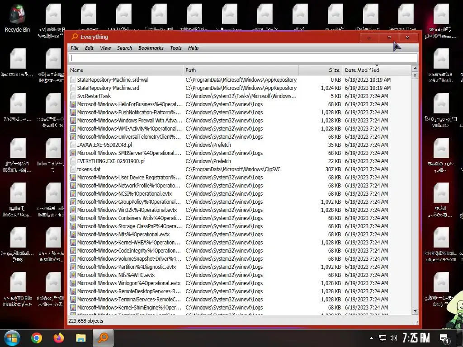This screenshot has height=347, width=463.
Task: Open the File menu
Action: (75, 48)
